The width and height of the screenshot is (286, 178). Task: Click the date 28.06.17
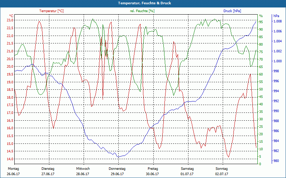click(83, 174)
